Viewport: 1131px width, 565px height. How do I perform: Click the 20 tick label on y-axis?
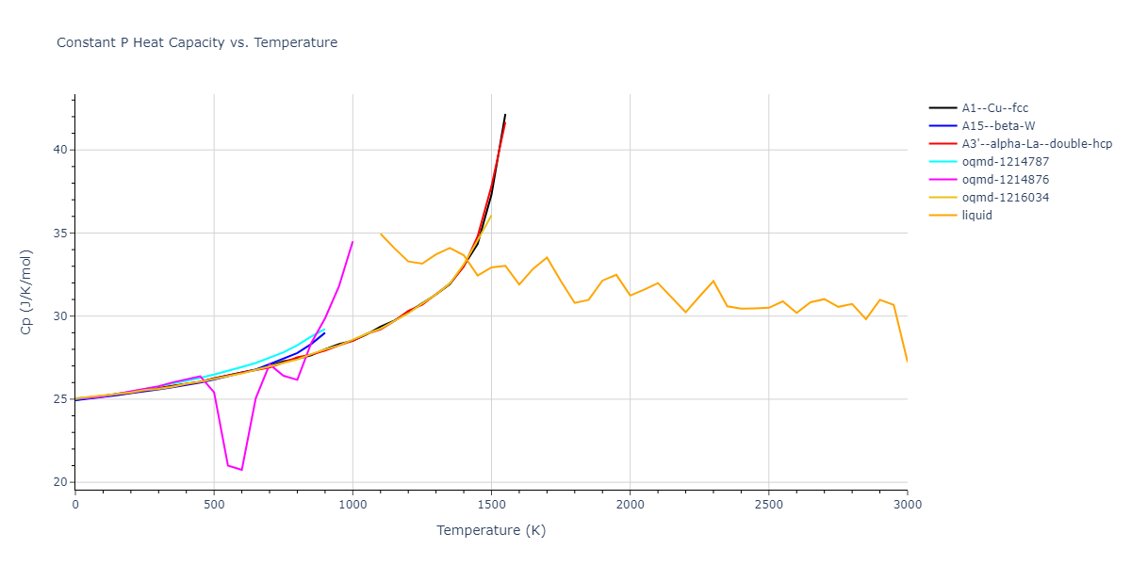58,482
